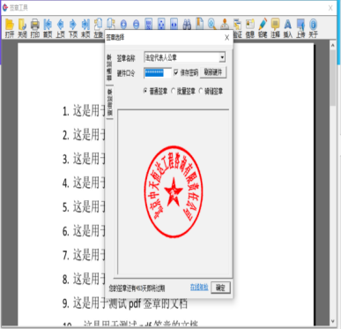The image size is (341, 329).
Task: Choose the 骑缝签章 radio option
Action: [201, 91]
